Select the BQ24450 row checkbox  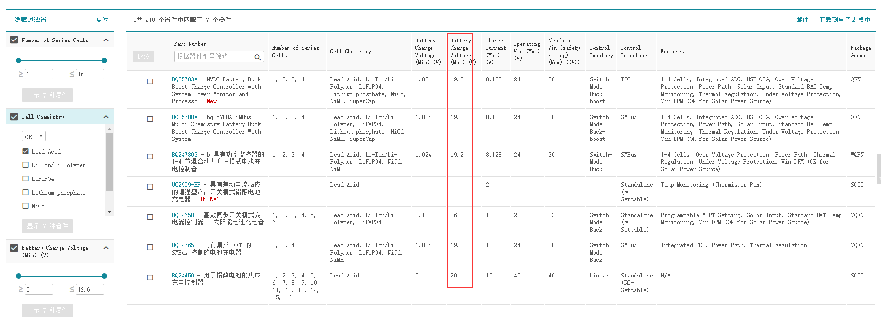[x=150, y=277]
